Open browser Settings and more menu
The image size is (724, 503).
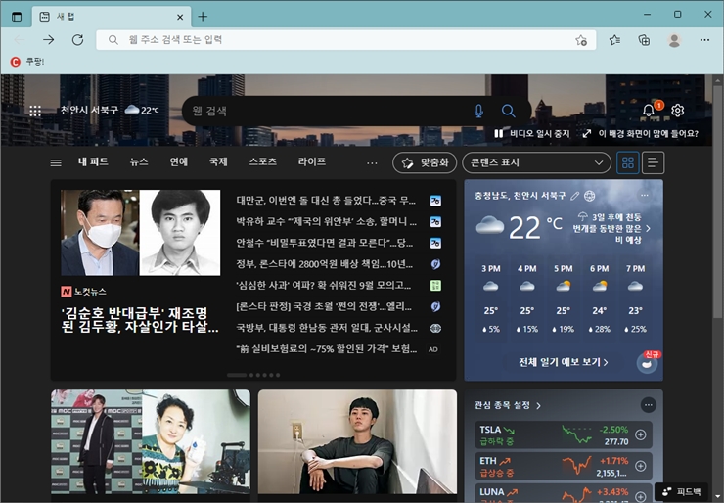(x=704, y=40)
